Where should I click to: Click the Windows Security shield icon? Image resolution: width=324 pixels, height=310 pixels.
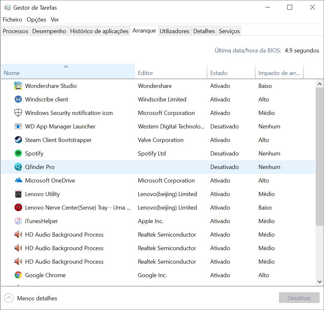point(18,113)
